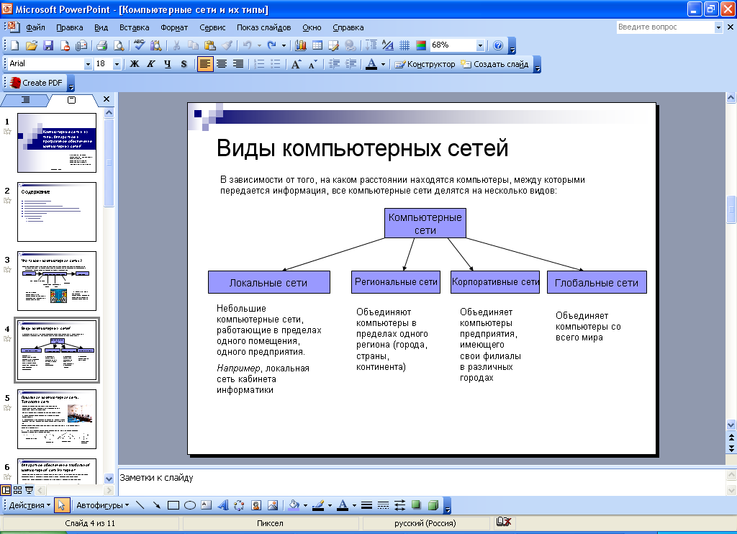This screenshot has width=737, height=534.
Task: Open the Arial font name dropdown
Action: (89, 64)
